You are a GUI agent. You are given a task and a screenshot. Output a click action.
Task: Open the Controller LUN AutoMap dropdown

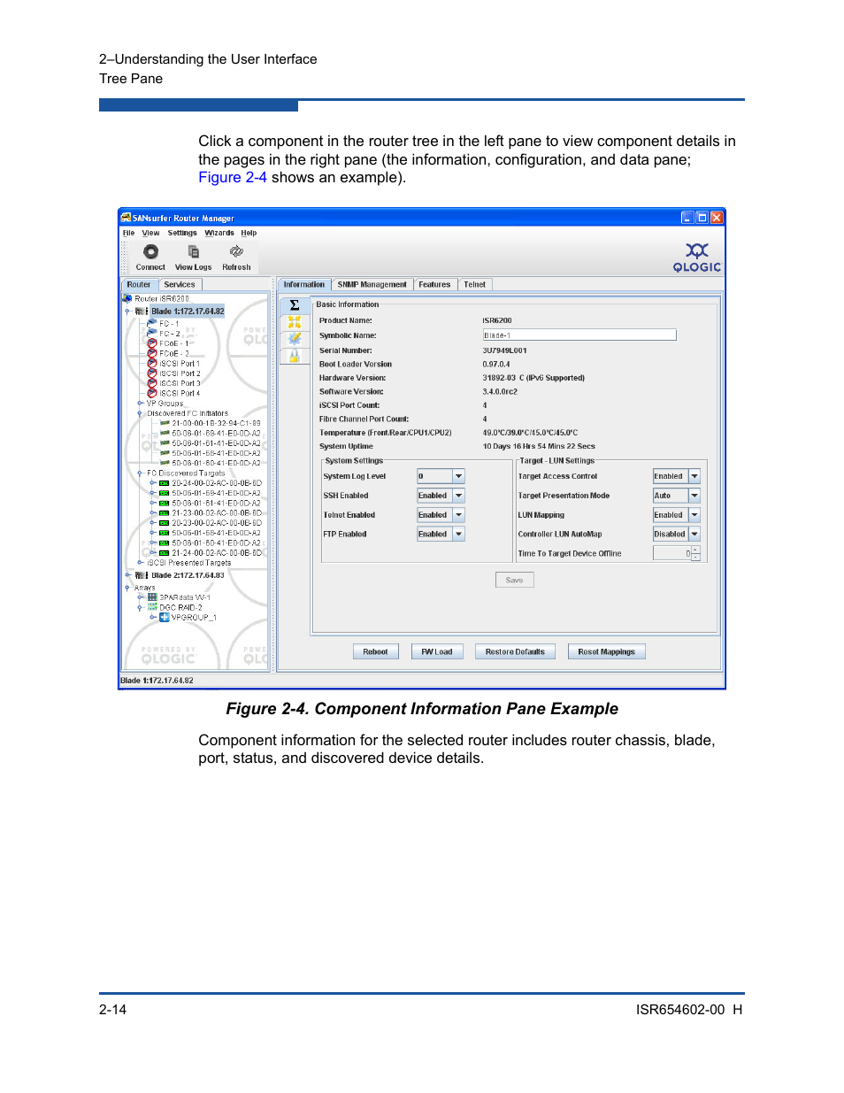[694, 535]
